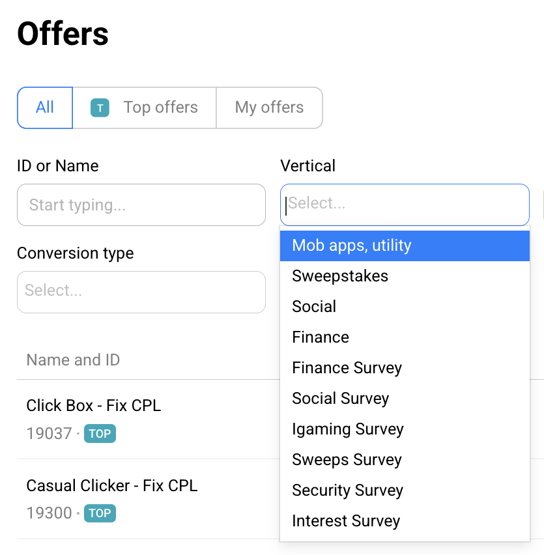544x555 pixels.
Task: Open the Conversion type dropdown
Action: [x=141, y=291]
